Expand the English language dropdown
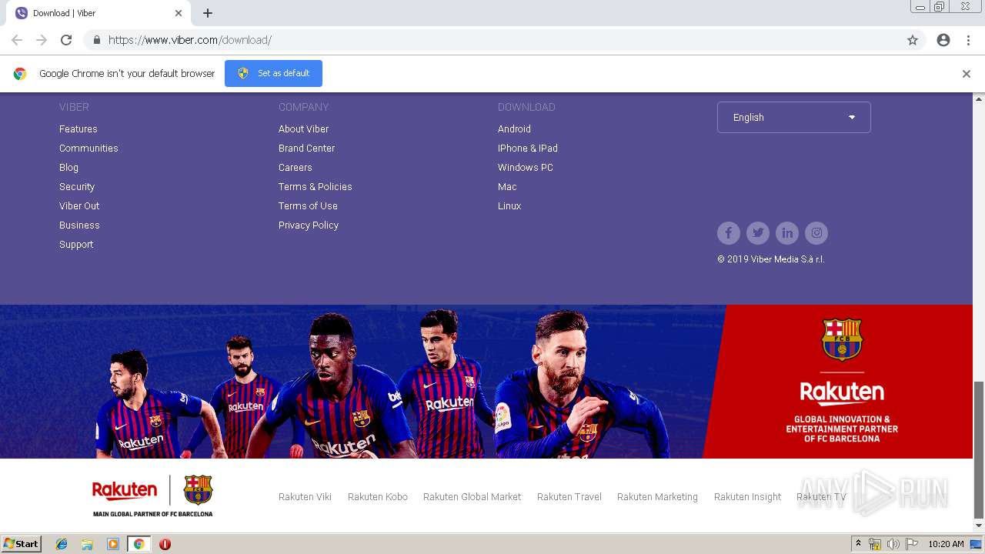 pos(794,118)
